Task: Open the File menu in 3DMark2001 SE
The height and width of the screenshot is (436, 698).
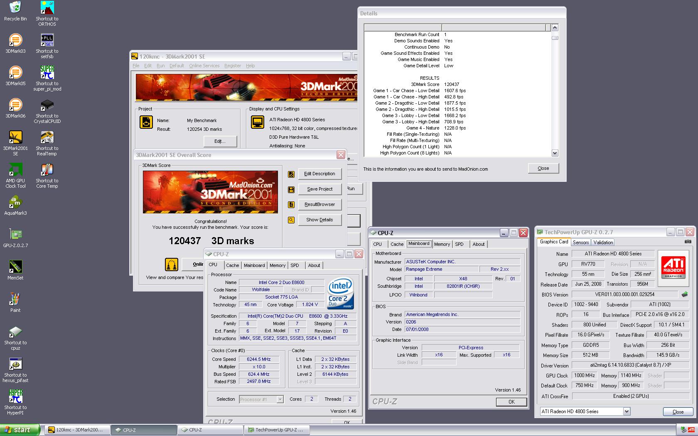Action: tap(136, 66)
